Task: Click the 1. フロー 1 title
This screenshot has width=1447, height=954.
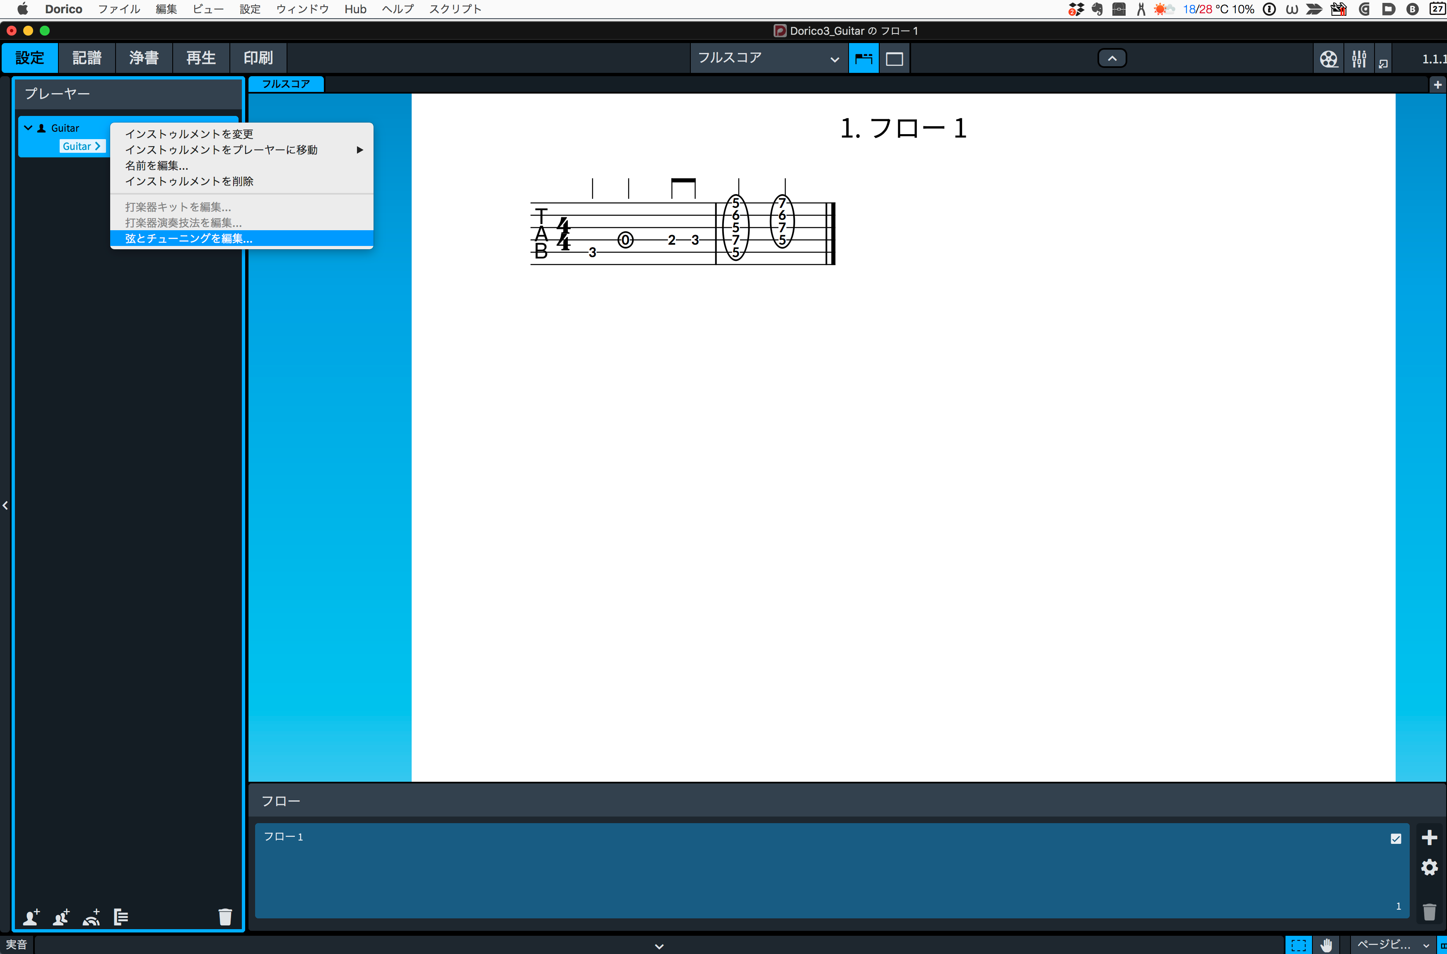Action: (903, 128)
